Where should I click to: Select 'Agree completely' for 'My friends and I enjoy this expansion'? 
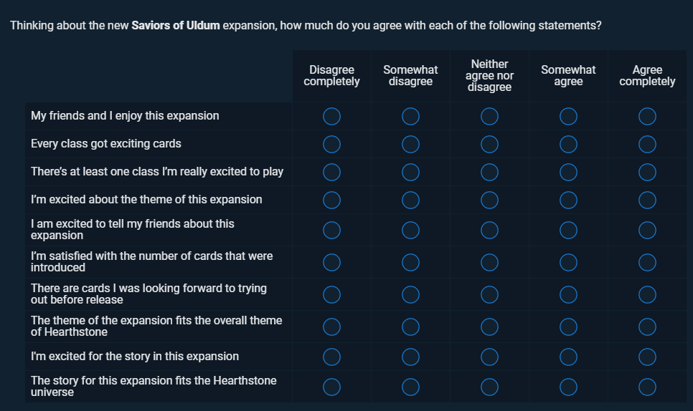(647, 117)
